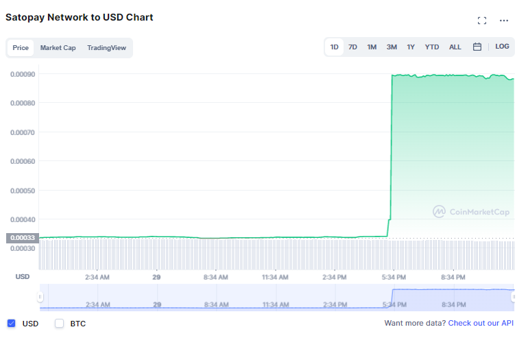Click the 0.00090 price axis label
Screen dimensions: 528x338
[23, 75]
